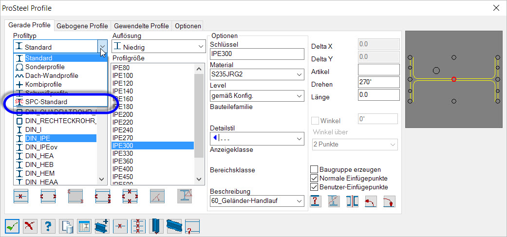This screenshot has width=507, height=237.
Task: Choose Sonderprofile in Profiltyp list
Action: tap(60, 67)
